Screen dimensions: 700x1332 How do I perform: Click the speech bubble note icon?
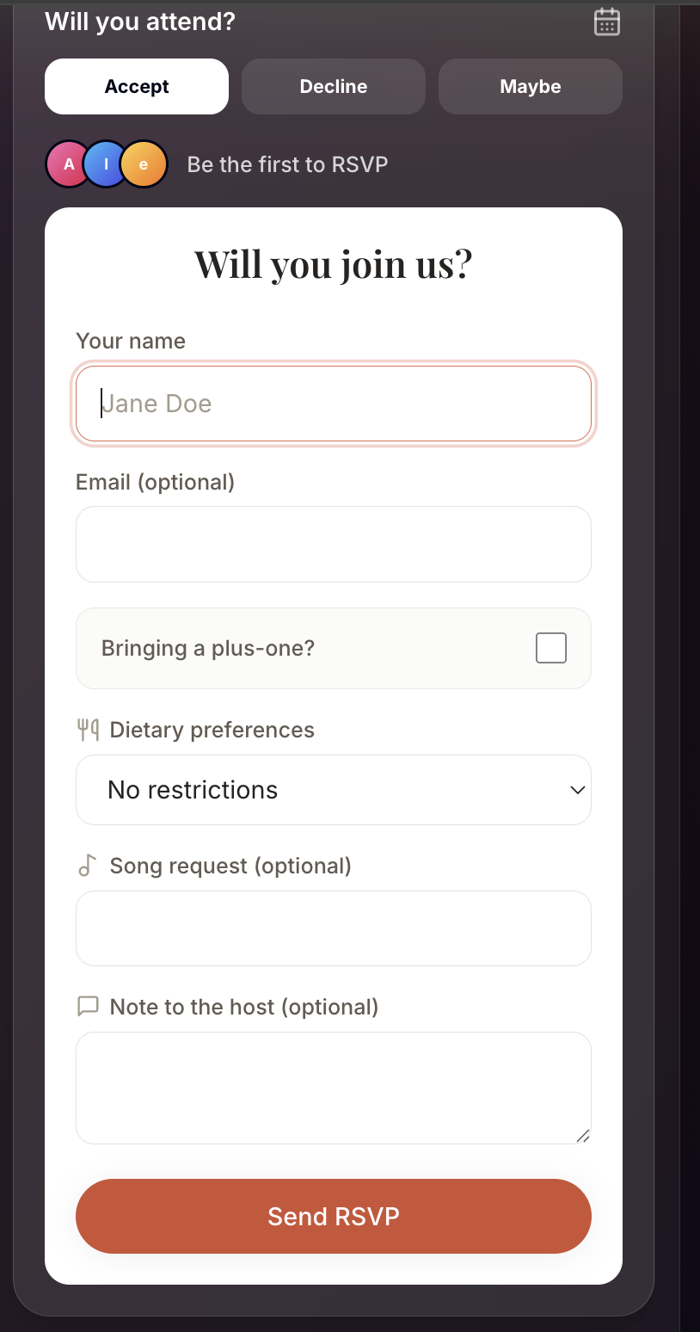[x=88, y=1006]
